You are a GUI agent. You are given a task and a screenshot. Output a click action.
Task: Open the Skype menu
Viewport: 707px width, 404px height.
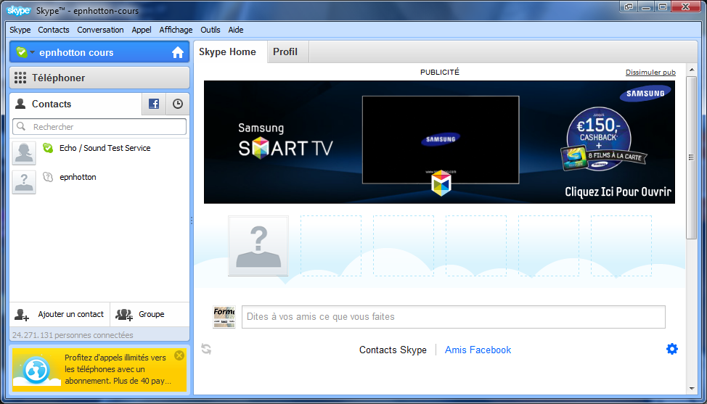[20, 30]
